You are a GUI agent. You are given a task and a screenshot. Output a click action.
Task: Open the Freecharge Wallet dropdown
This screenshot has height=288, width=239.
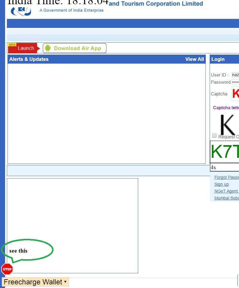(35, 282)
